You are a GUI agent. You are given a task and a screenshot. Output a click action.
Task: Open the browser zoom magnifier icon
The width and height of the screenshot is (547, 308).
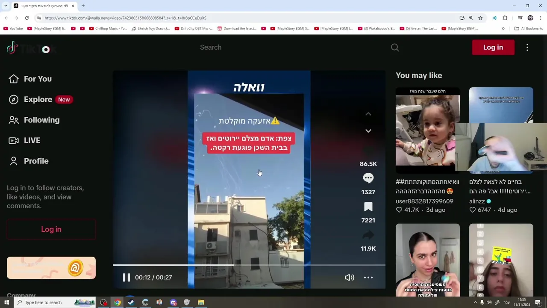point(471,18)
